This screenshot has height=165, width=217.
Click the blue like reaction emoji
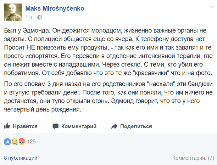tap(7, 142)
